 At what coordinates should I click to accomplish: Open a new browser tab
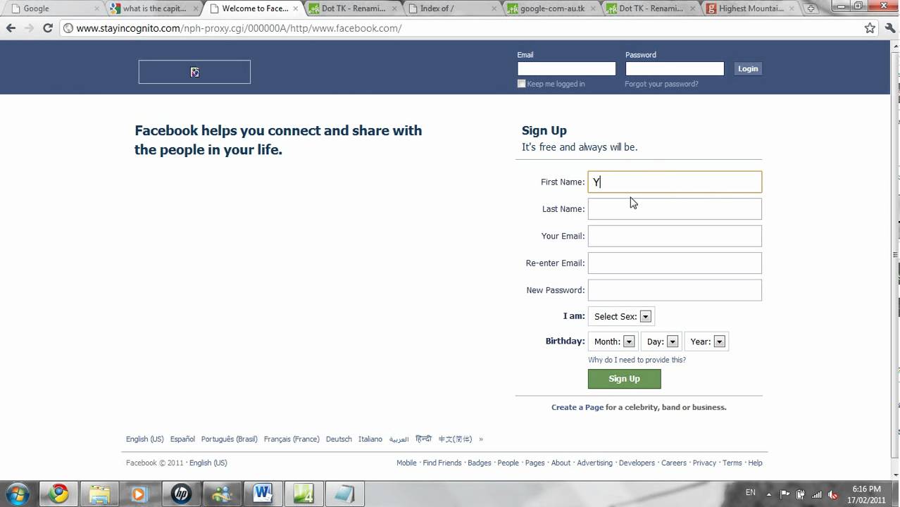pos(812,9)
